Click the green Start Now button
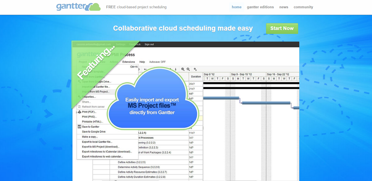 tap(282, 29)
